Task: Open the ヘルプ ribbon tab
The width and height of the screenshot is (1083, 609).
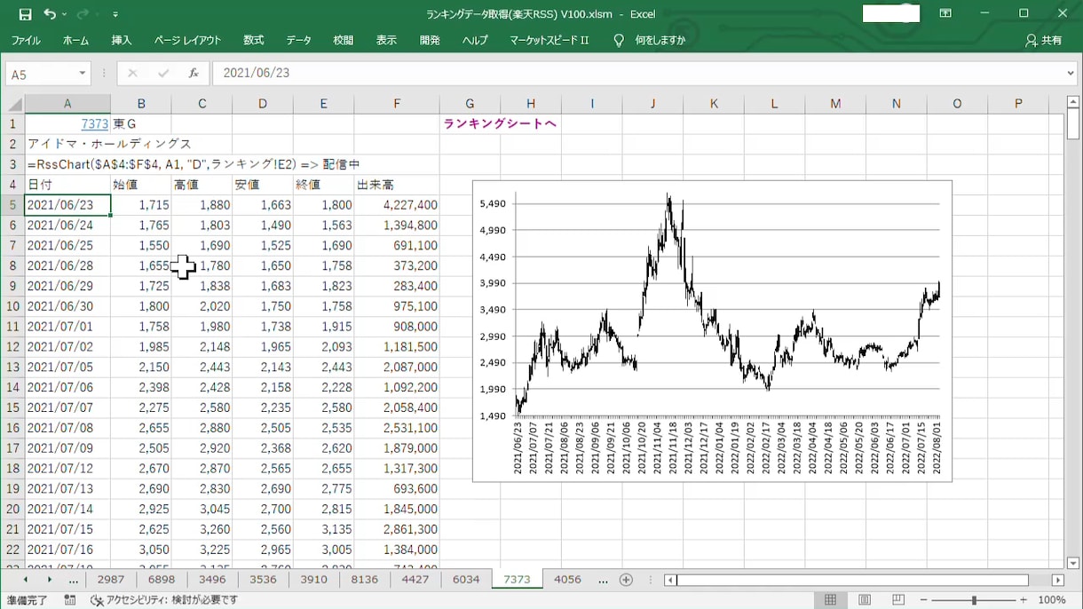Action: coord(475,40)
